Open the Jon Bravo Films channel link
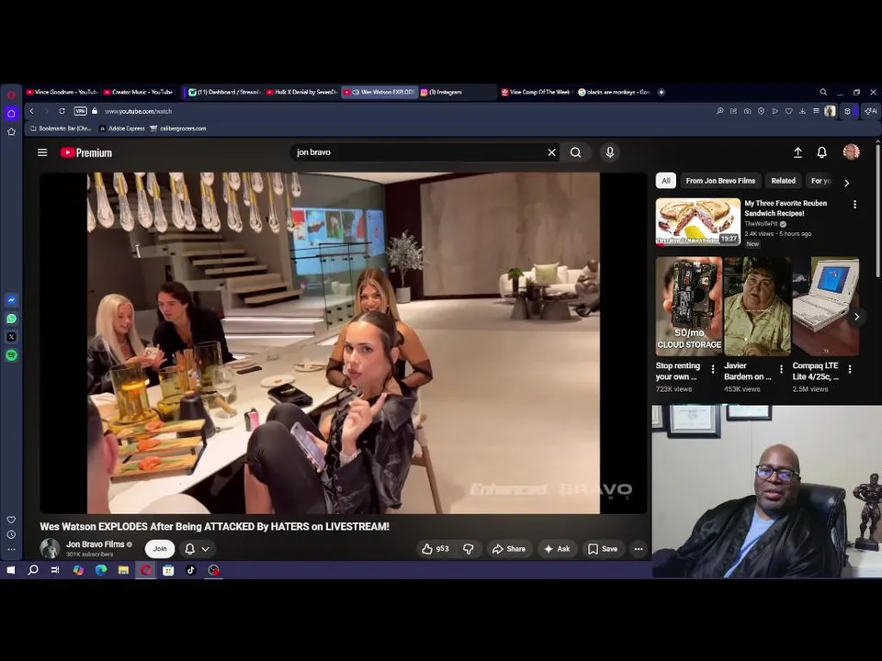Viewport: 882px width, 661px height. 96,544
